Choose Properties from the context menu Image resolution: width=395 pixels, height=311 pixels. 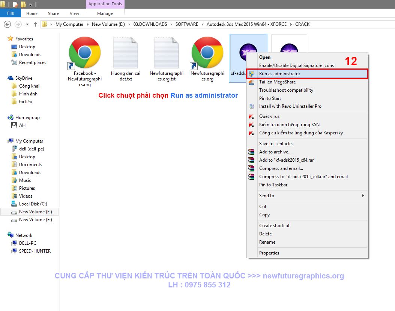tap(269, 253)
